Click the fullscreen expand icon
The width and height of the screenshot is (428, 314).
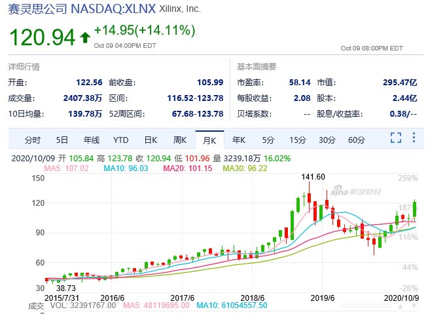(x=395, y=139)
